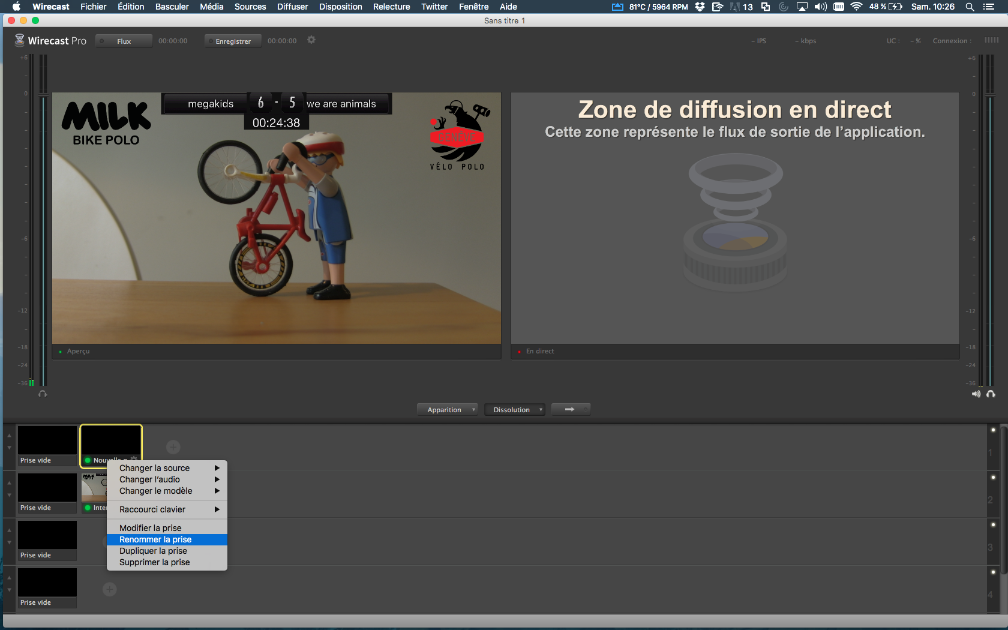The height and width of the screenshot is (630, 1008).
Task: Open Spotlight search in the menu bar
Action: [969, 7]
